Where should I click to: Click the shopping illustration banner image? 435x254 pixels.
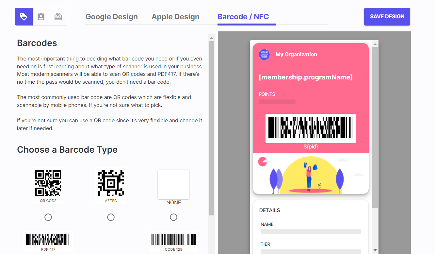click(311, 174)
